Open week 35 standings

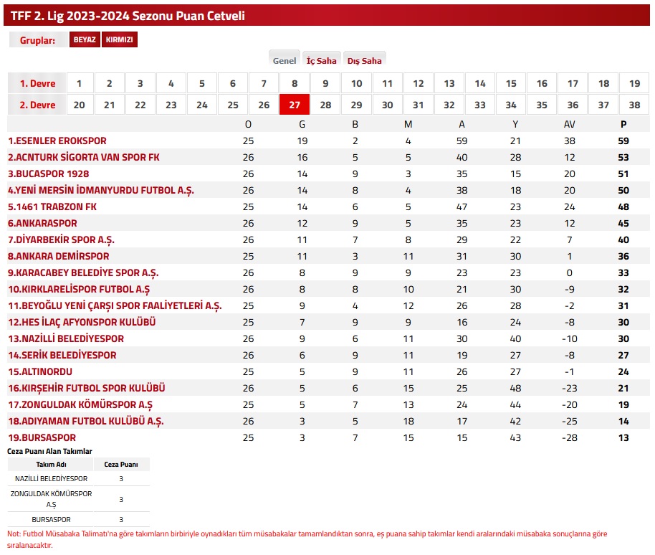click(x=542, y=105)
